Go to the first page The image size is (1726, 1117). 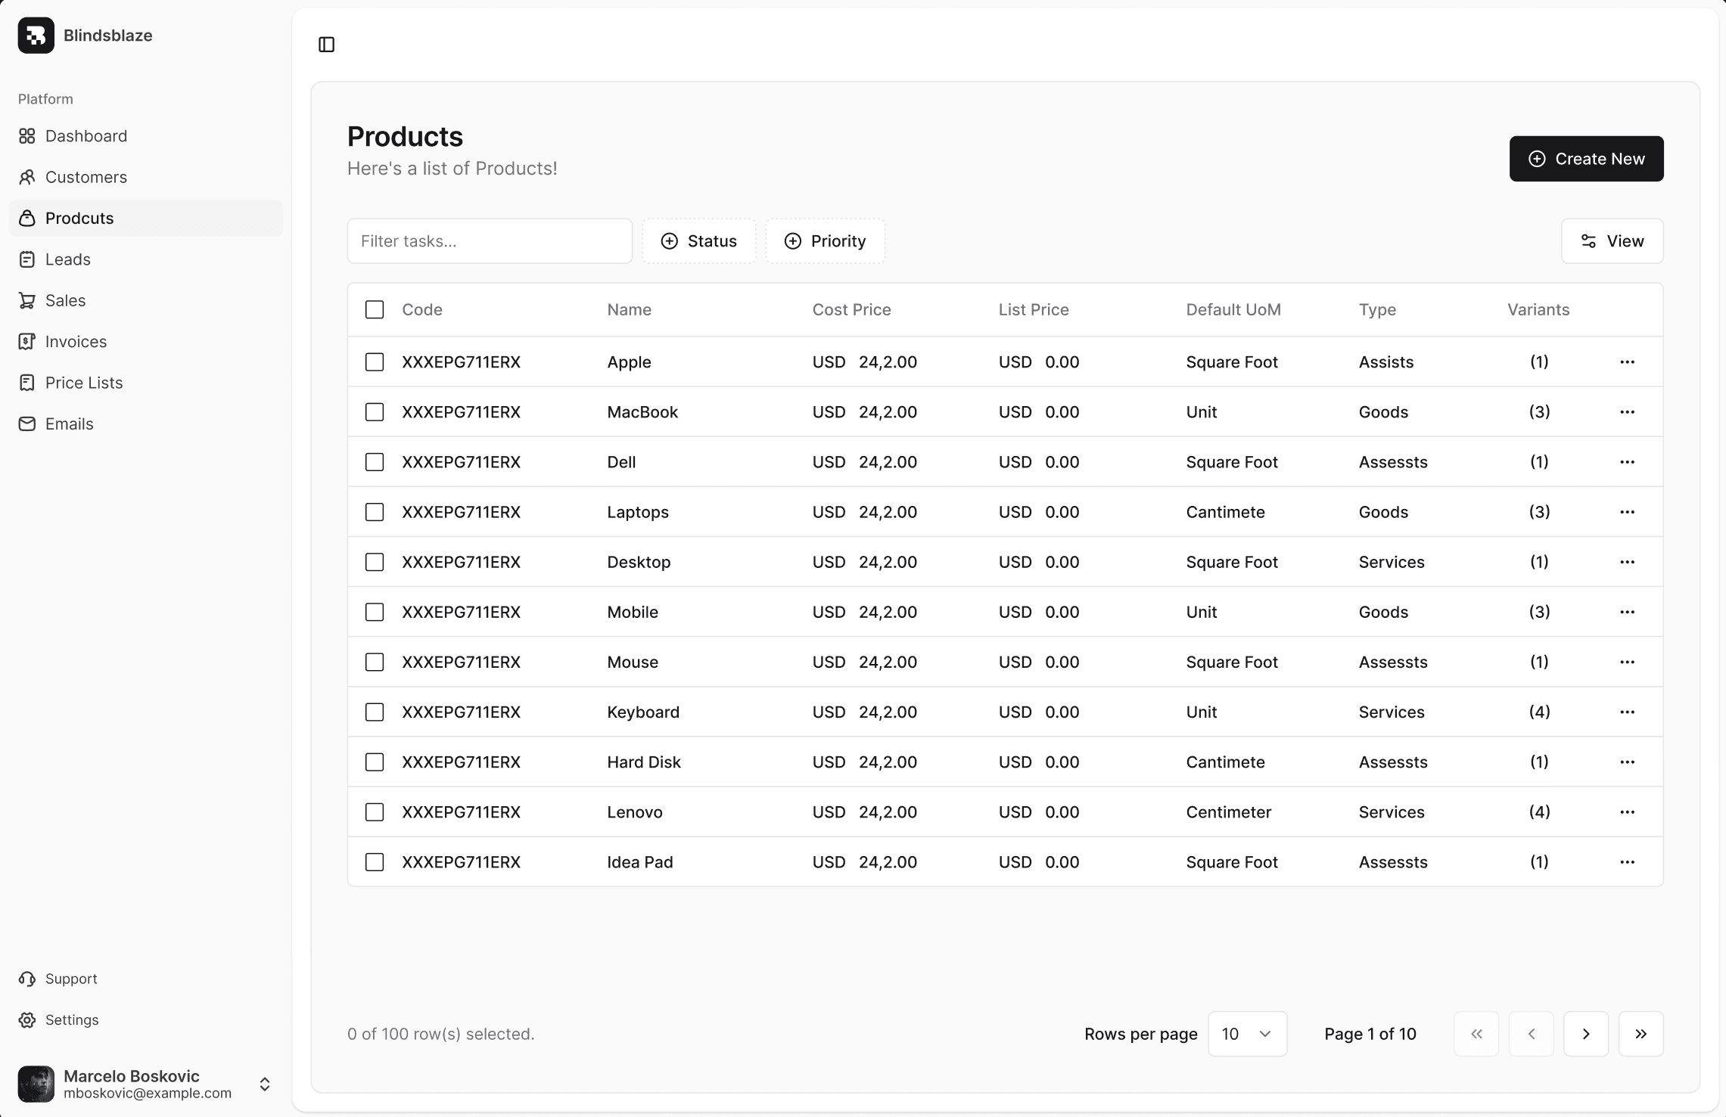(1476, 1034)
